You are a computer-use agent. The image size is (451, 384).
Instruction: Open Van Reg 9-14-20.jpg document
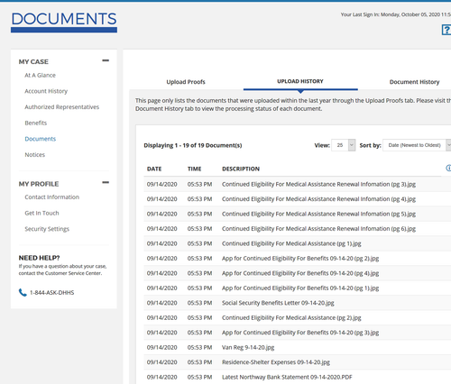[248, 347]
